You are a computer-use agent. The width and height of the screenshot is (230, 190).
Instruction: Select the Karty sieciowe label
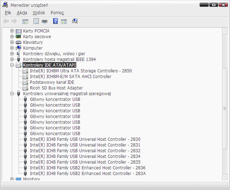pos(37,36)
